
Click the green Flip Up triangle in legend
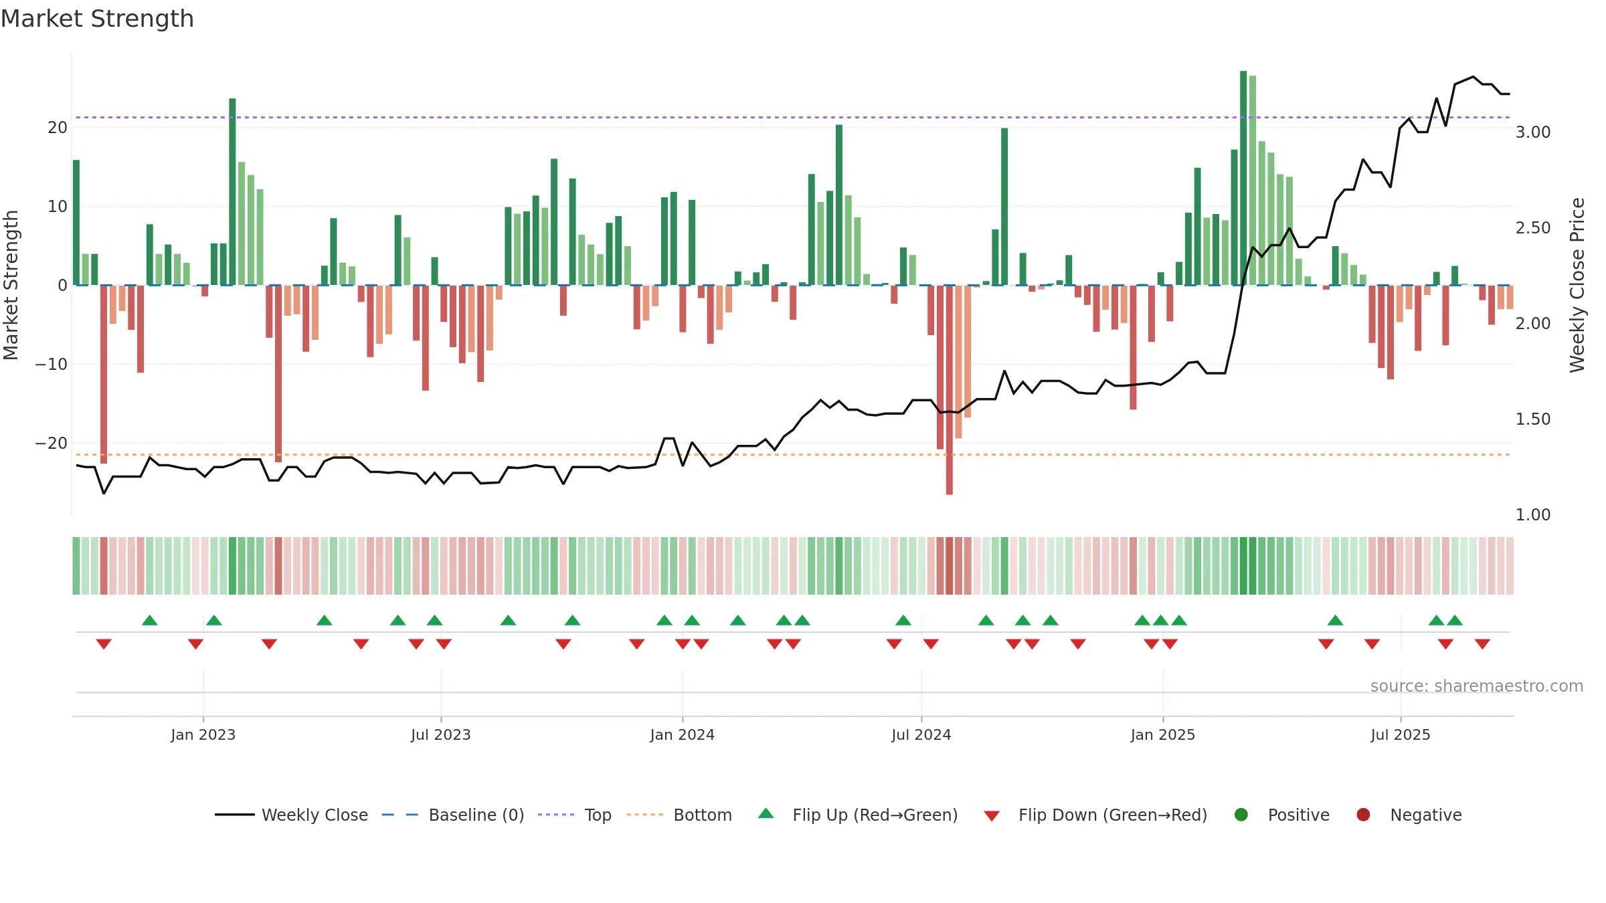pyautogui.click(x=766, y=813)
